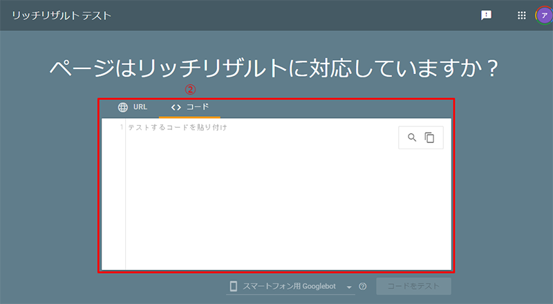Open the Google apps grid

pyautogui.click(x=522, y=15)
